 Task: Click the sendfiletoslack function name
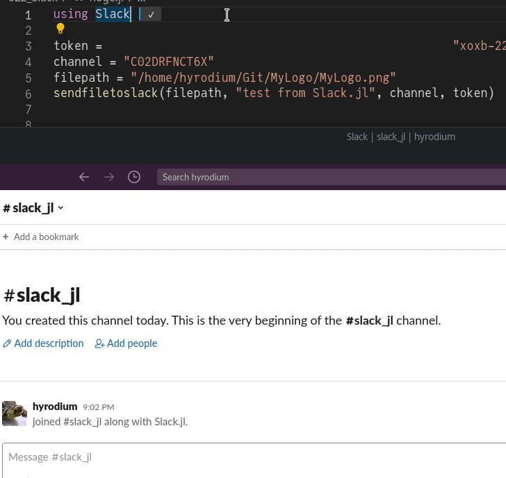point(106,93)
